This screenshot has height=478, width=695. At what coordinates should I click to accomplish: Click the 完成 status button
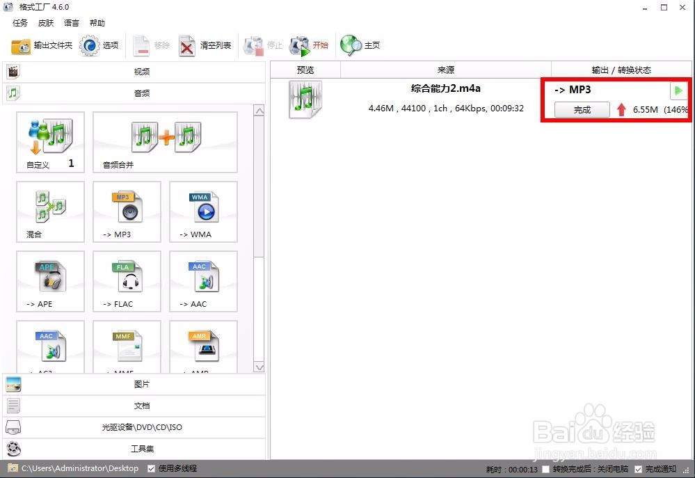click(582, 109)
